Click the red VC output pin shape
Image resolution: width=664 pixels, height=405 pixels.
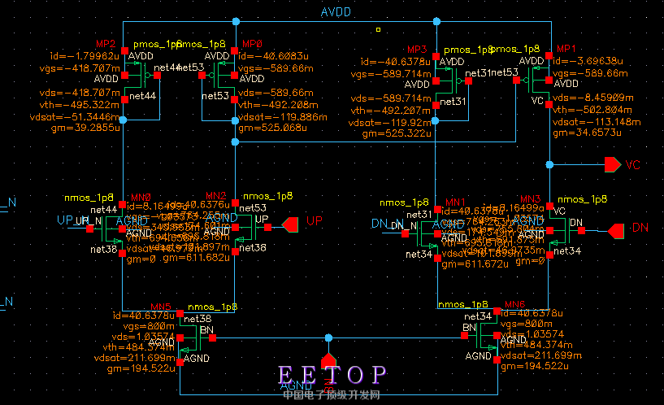pos(612,165)
